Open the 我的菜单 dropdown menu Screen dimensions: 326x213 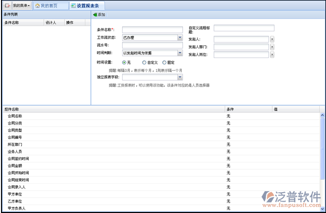pyautogui.click(x=22, y=5)
